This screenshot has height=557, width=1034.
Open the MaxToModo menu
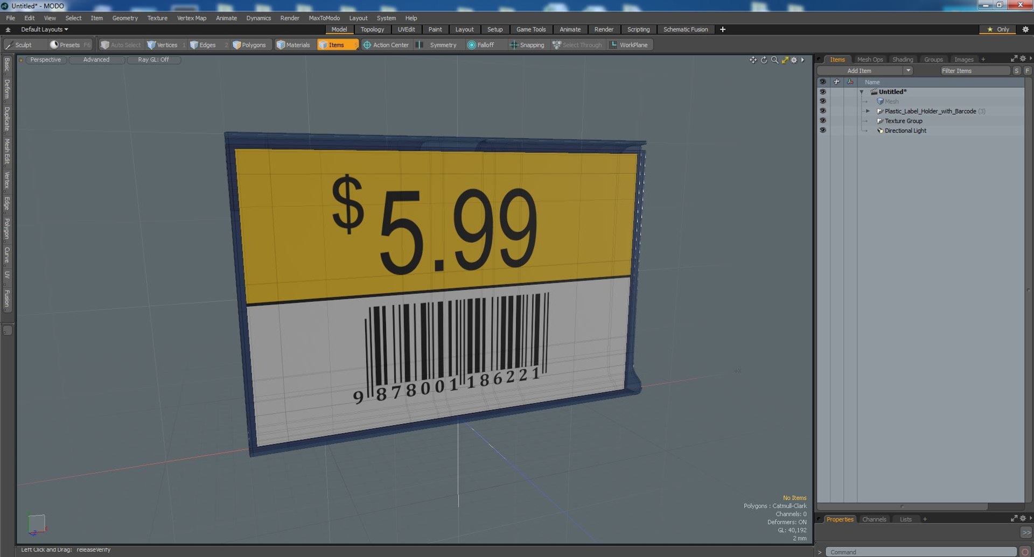coord(324,18)
